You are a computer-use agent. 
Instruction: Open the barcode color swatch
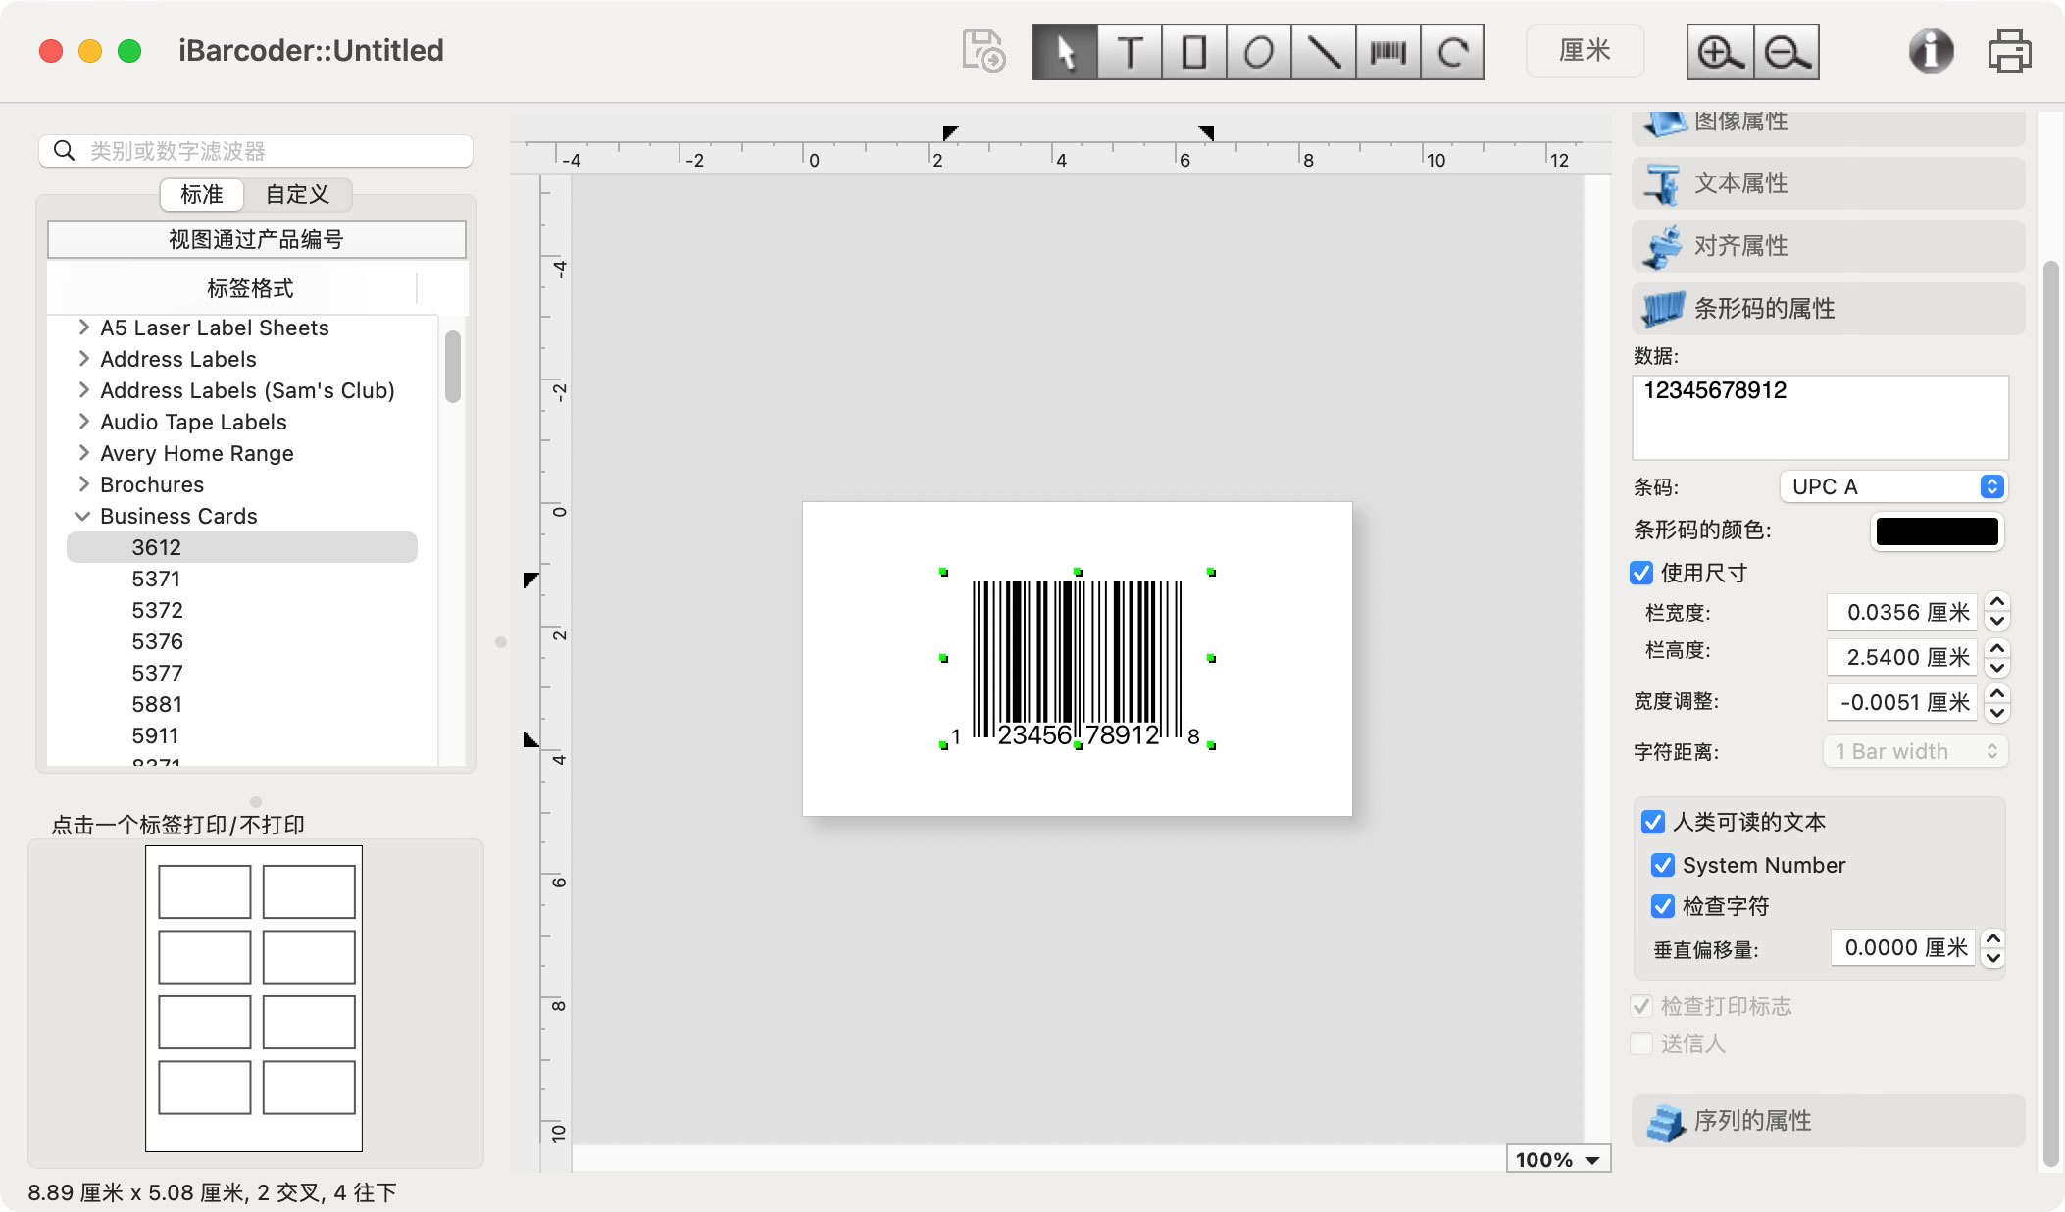[x=1937, y=531]
